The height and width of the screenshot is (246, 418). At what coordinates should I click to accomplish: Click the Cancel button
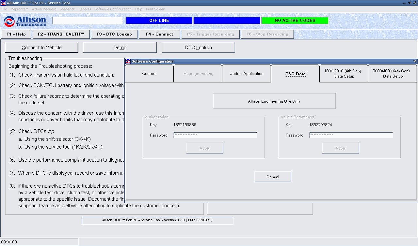[273, 177]
